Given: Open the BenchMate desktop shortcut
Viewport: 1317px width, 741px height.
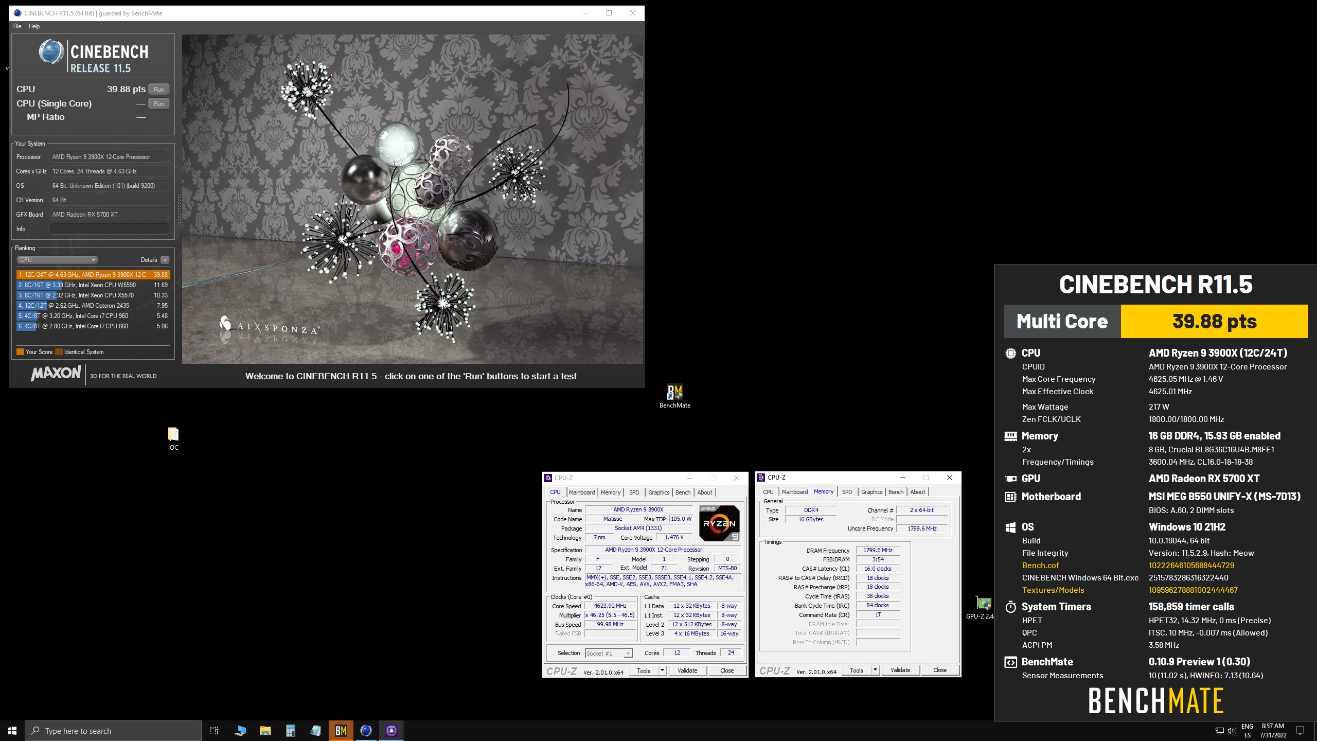Looking at the screenshot, I should click(x=674, y=396).
